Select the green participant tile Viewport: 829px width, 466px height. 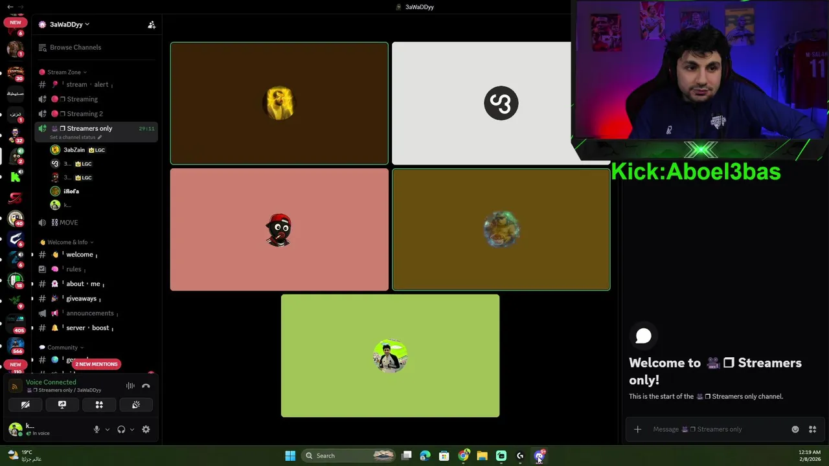point(390,356)
